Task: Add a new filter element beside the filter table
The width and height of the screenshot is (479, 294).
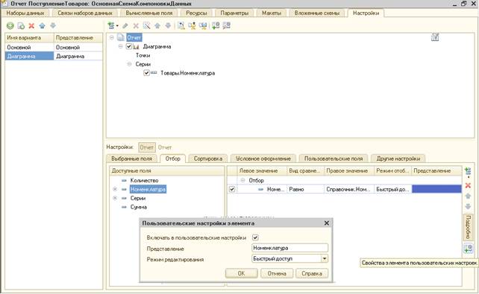Action: pyautogui.click(x=468, y=172)
